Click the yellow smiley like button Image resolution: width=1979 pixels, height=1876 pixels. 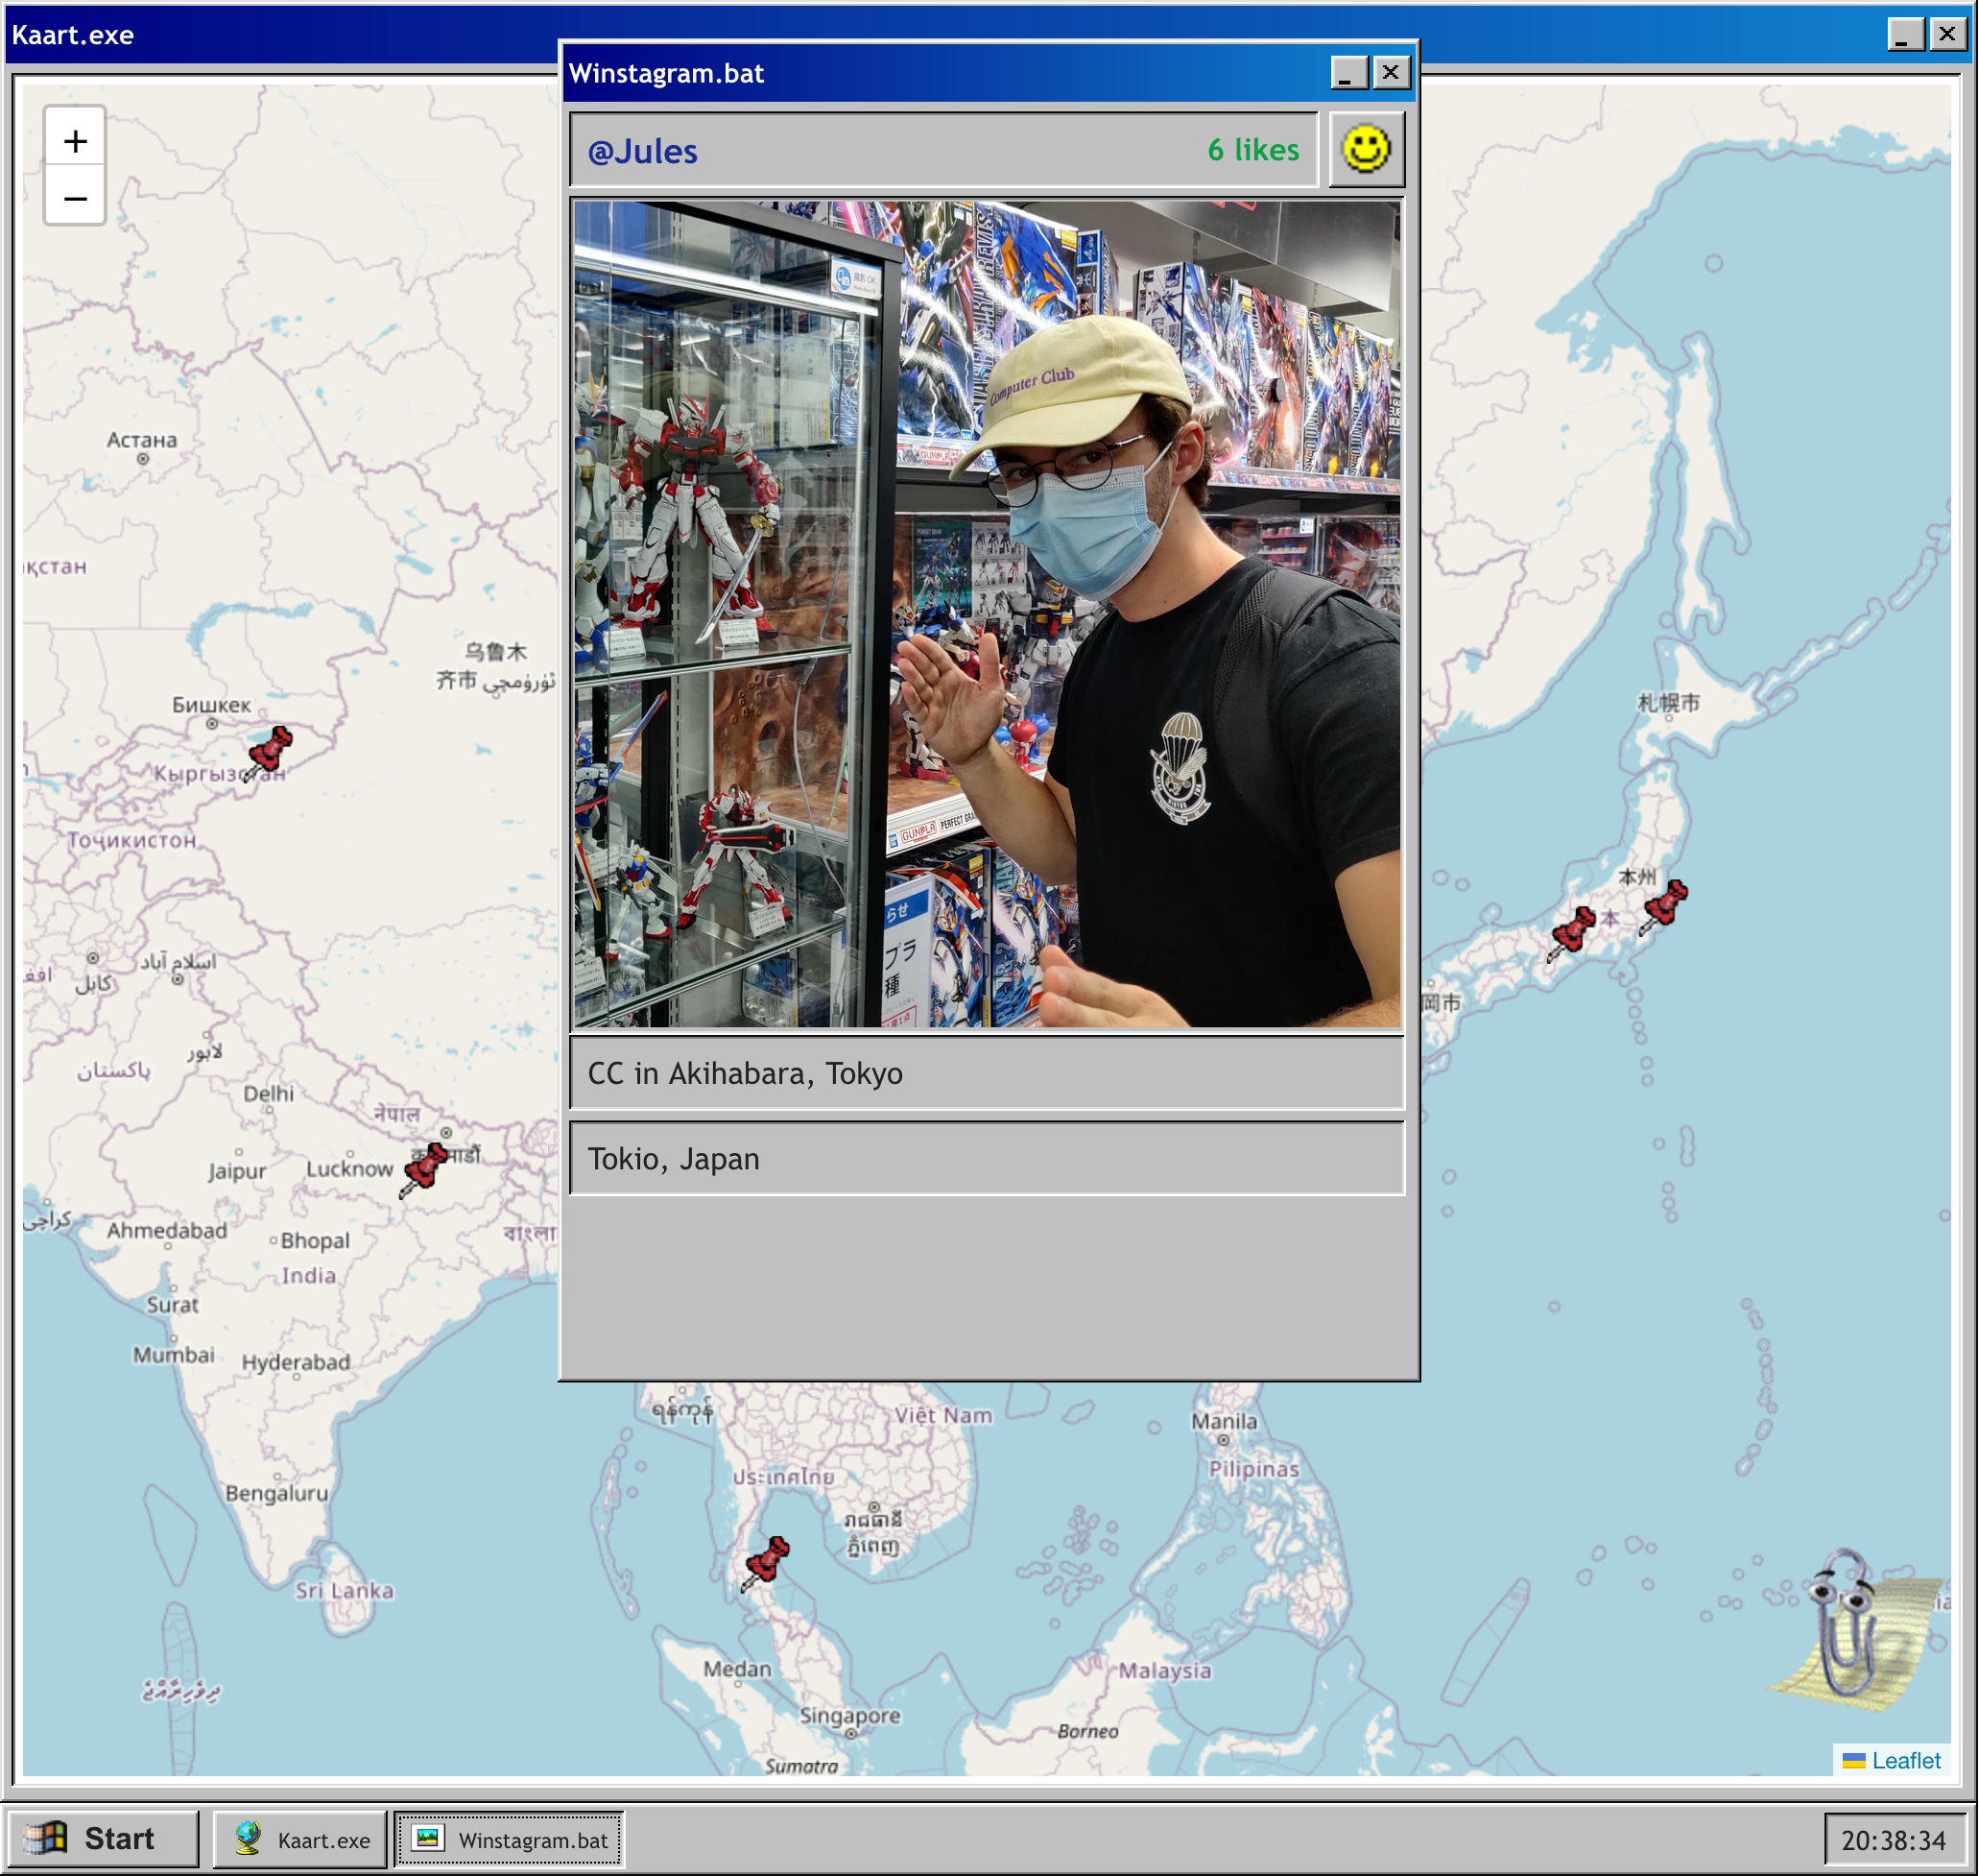tap(1366, 150)
